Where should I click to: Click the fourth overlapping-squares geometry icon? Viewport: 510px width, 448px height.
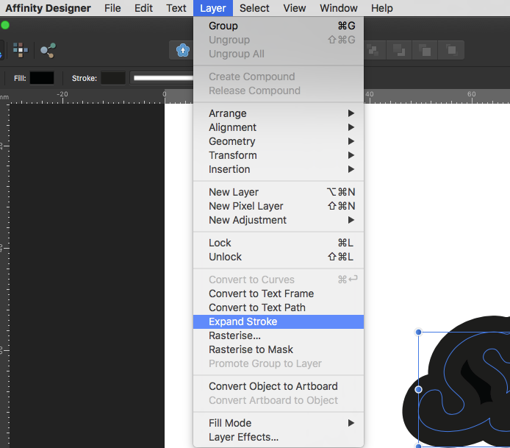(x=451, y=50)
